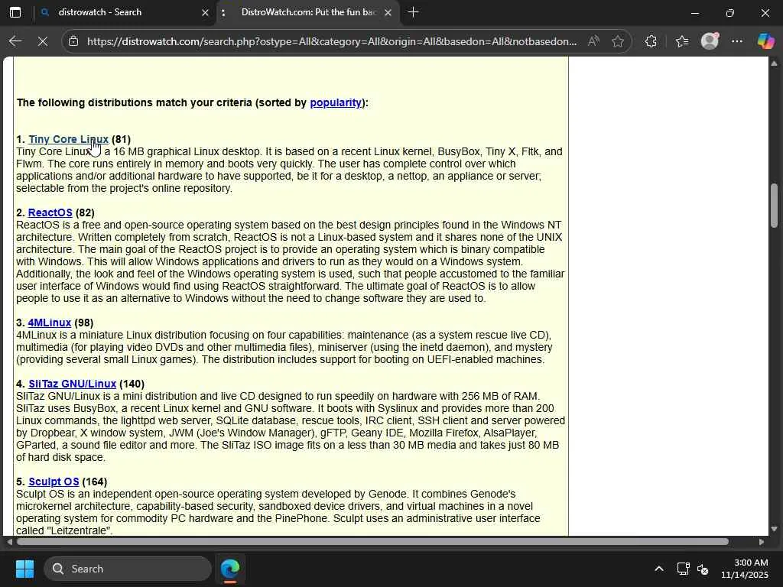The width and height of the screenshot is (783, 587).
Task: Open the muted volume tray icon
Action: 703,569
